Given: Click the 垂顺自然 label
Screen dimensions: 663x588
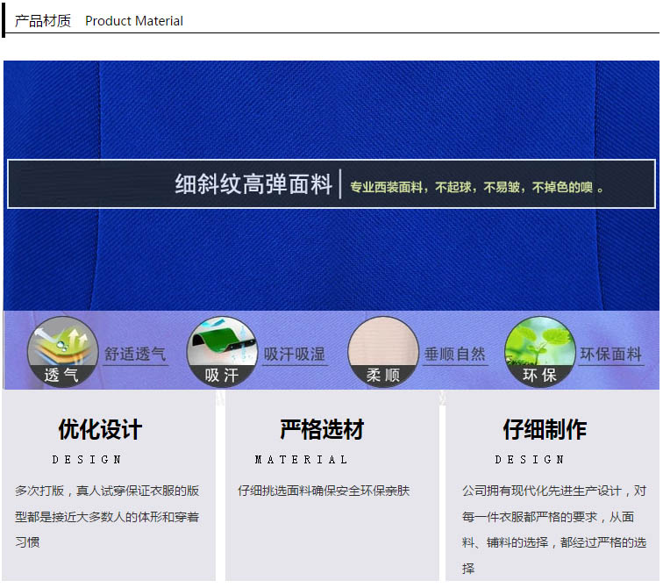Looking at the screenshot, I should coord(454,355).
